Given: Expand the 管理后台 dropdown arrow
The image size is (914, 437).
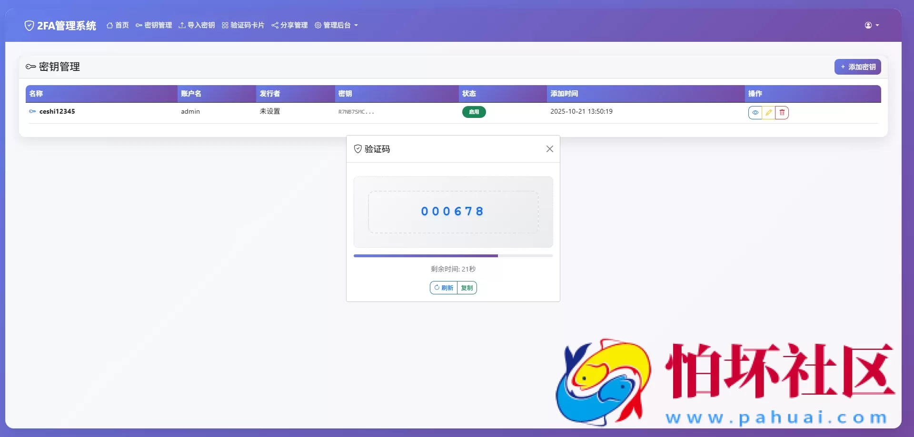Looking at the screenshot, I should coord(357,26).
